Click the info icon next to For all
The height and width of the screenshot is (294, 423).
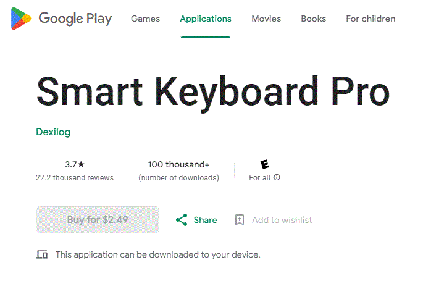[277, 177]
